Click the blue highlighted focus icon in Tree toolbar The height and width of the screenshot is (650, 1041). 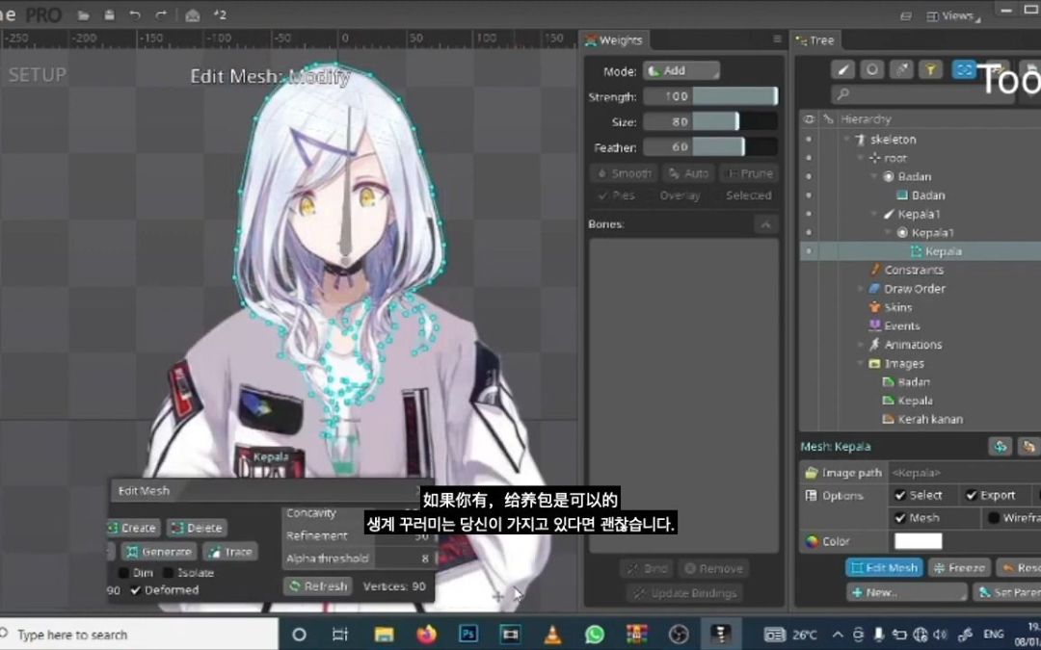pyautogui.click(x=963, y=69)
